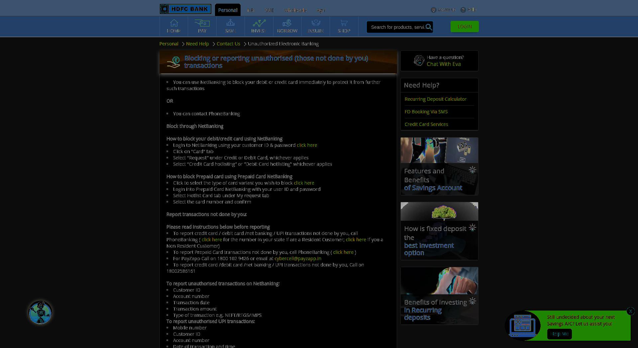Switch to the Wholesale tab
The image size is (638, 348).
coord(295,10)
